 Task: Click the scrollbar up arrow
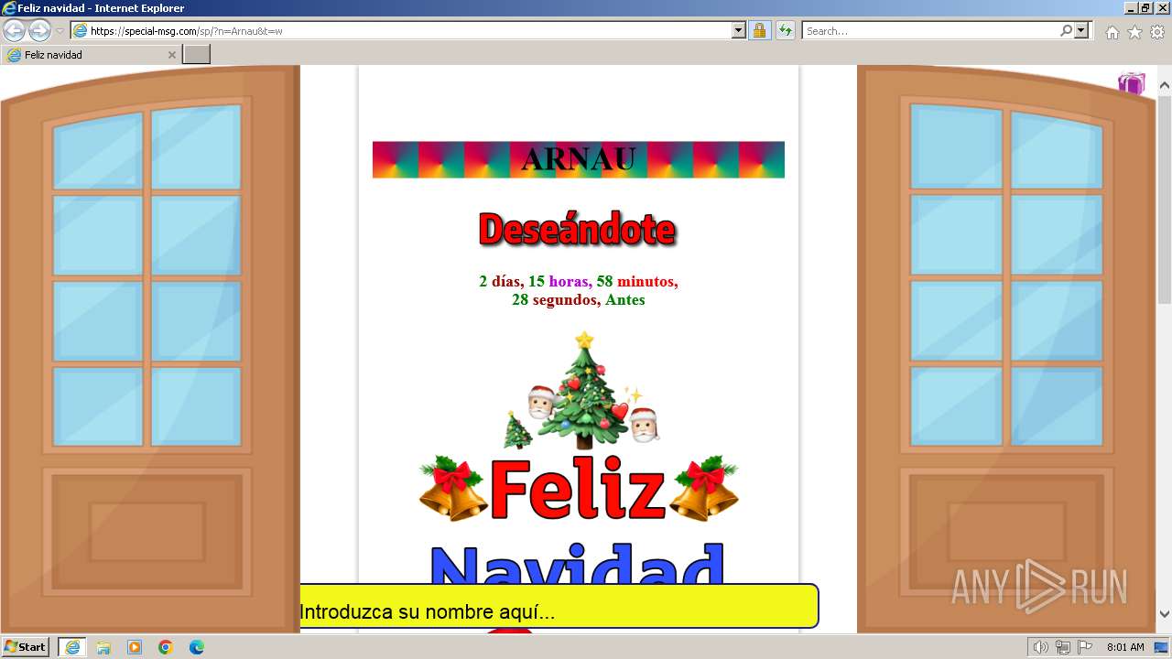pyautogui.click(x=1165, y=86)
